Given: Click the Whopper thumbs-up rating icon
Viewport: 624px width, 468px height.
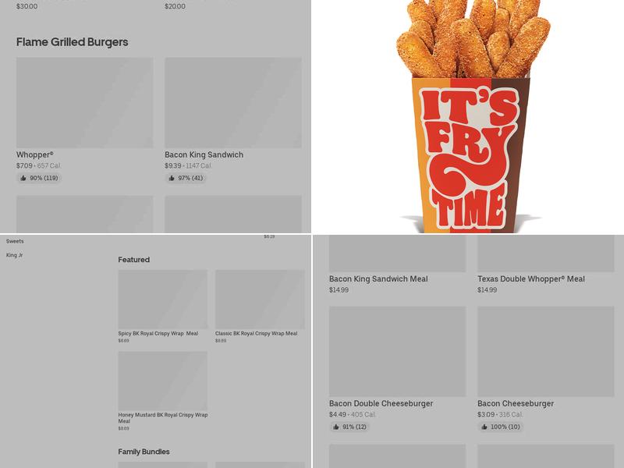Looking at the screenshot, I should (x=23, y=178).
